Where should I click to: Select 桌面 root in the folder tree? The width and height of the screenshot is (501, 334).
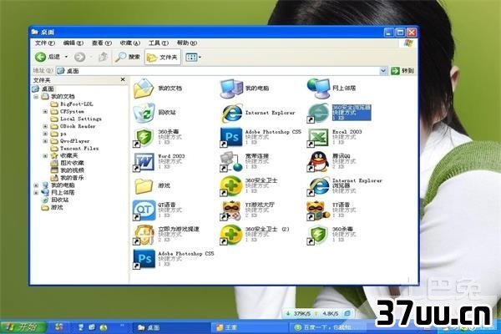tap(48, 89)
